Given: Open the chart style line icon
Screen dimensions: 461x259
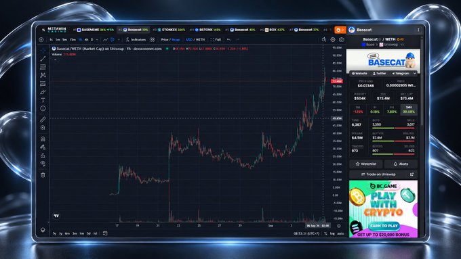Looking at the screenshot, I should (x=106, y=40).
